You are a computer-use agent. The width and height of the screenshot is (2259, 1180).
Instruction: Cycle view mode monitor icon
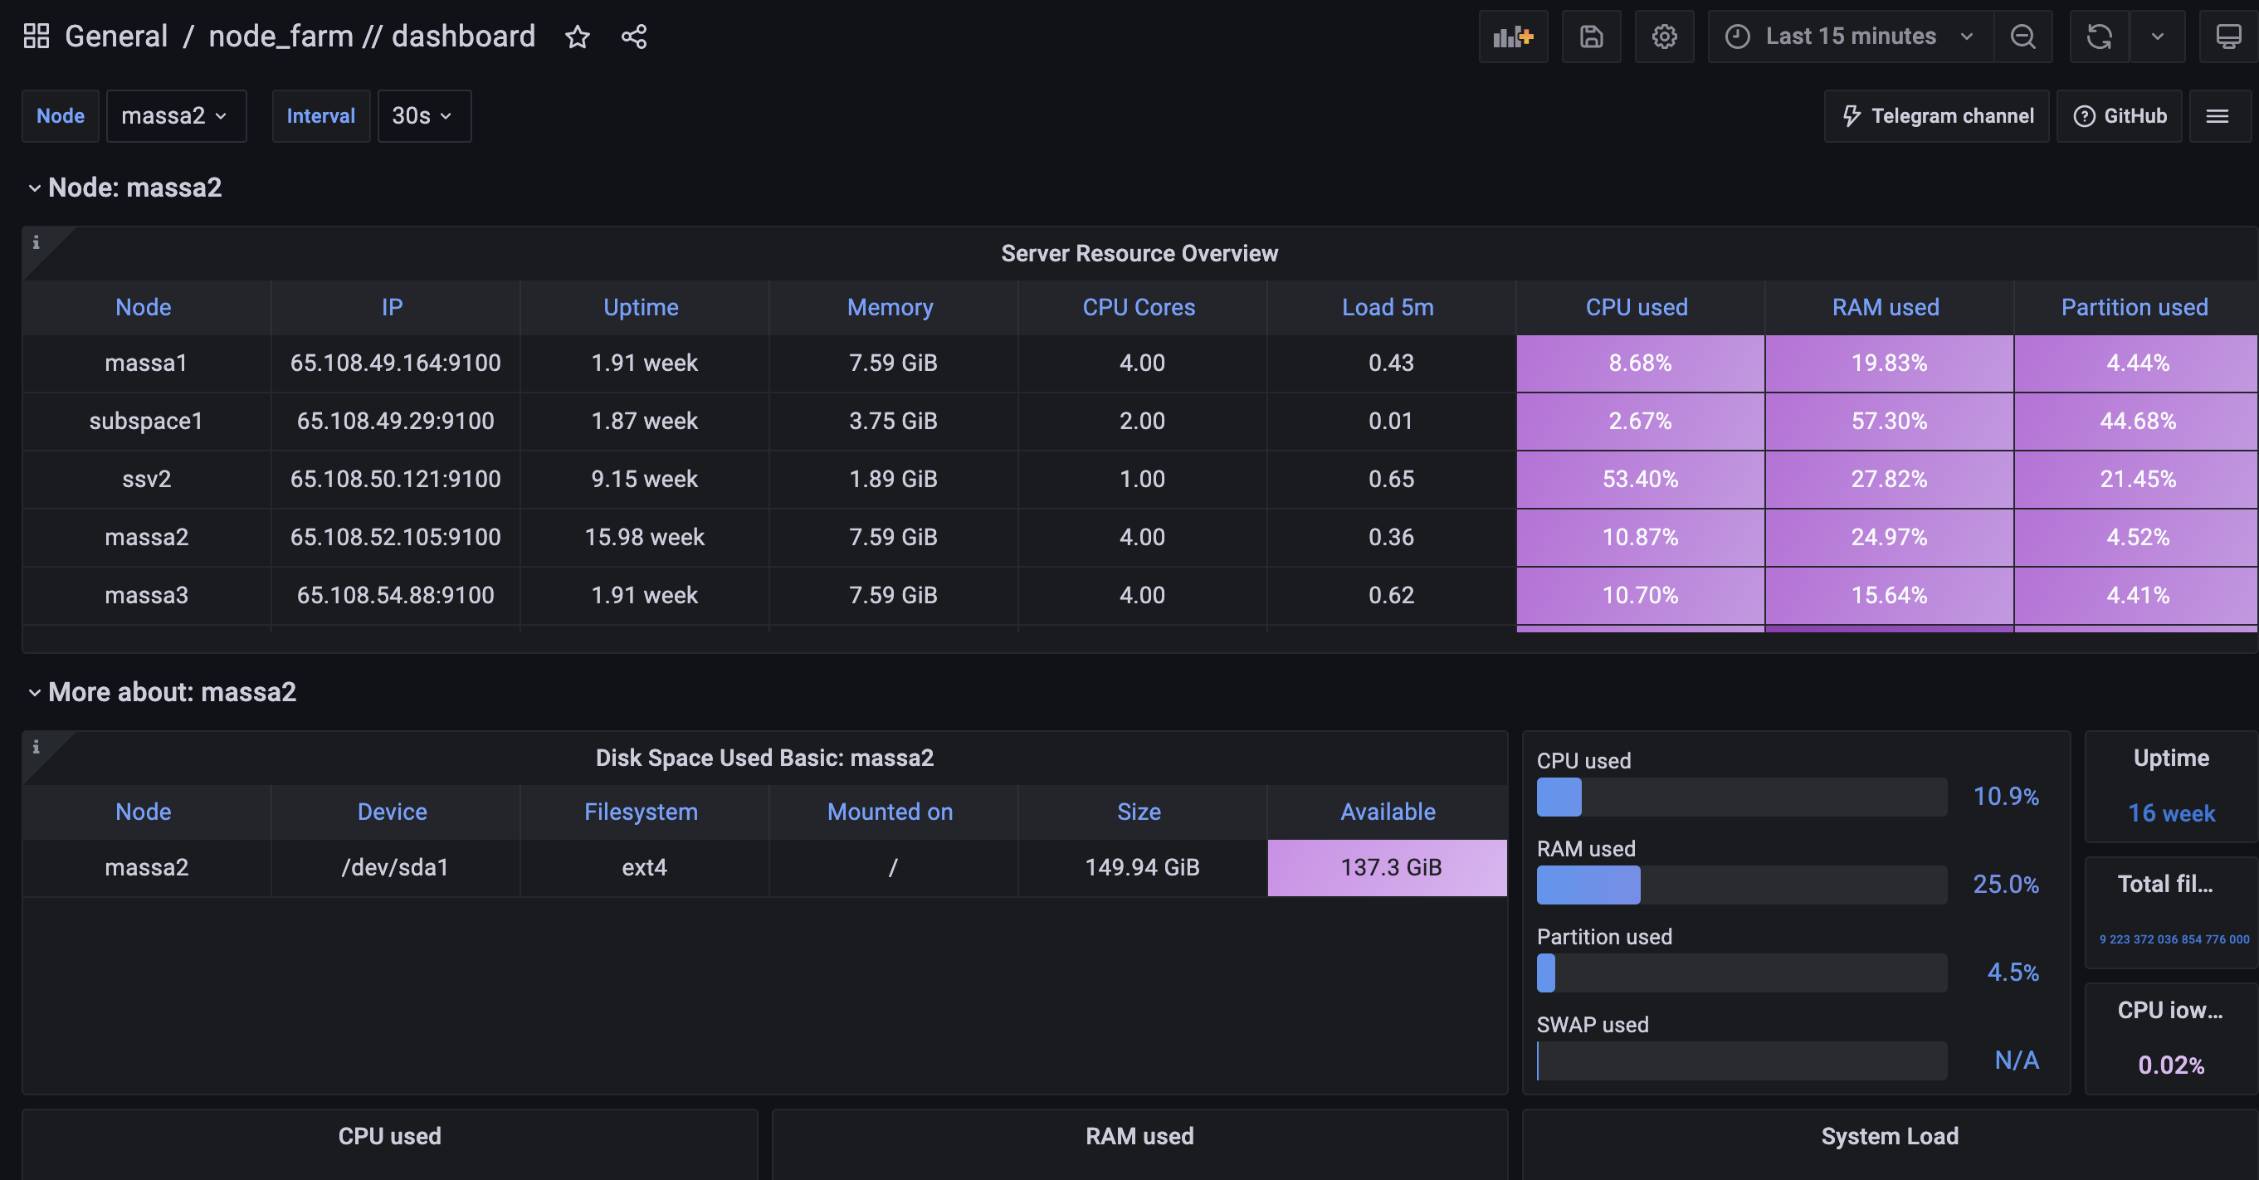pyautogui.click(x=2228, y=37)
